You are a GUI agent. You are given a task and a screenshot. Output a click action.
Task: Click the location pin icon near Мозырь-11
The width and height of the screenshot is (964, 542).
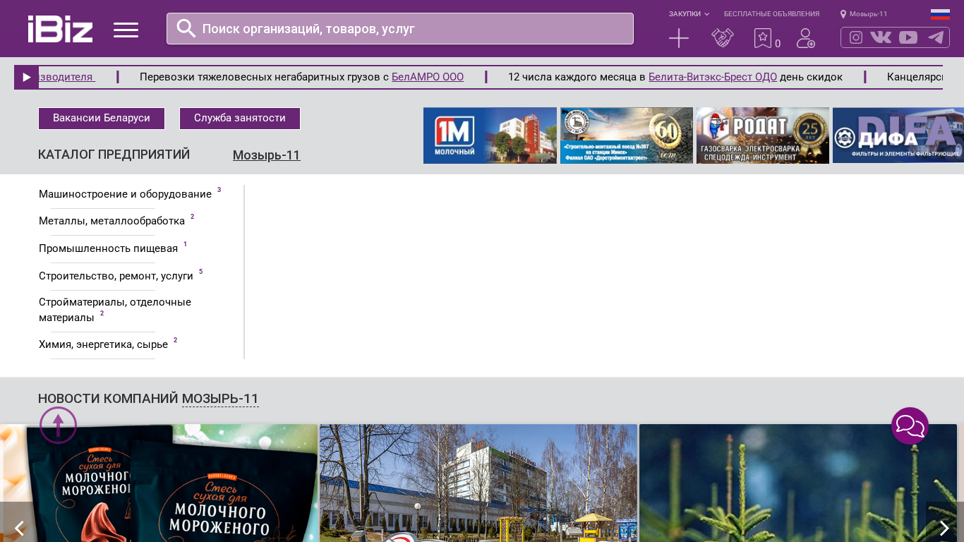point(843,14)
